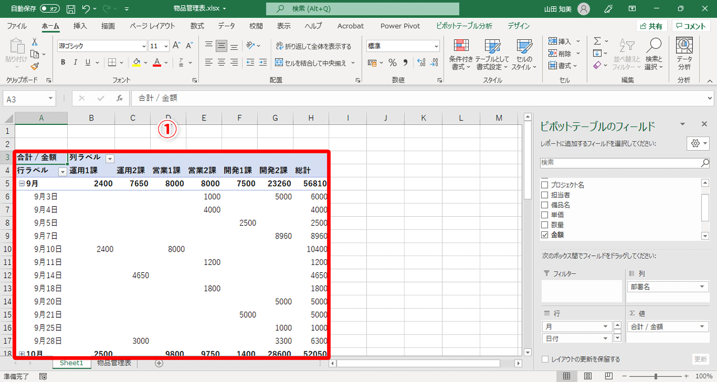The width and height of the screenshot is (717, 382).
Task: Switch to the 数式 tab
Action: pyautogui.click(x=197, y=26)
